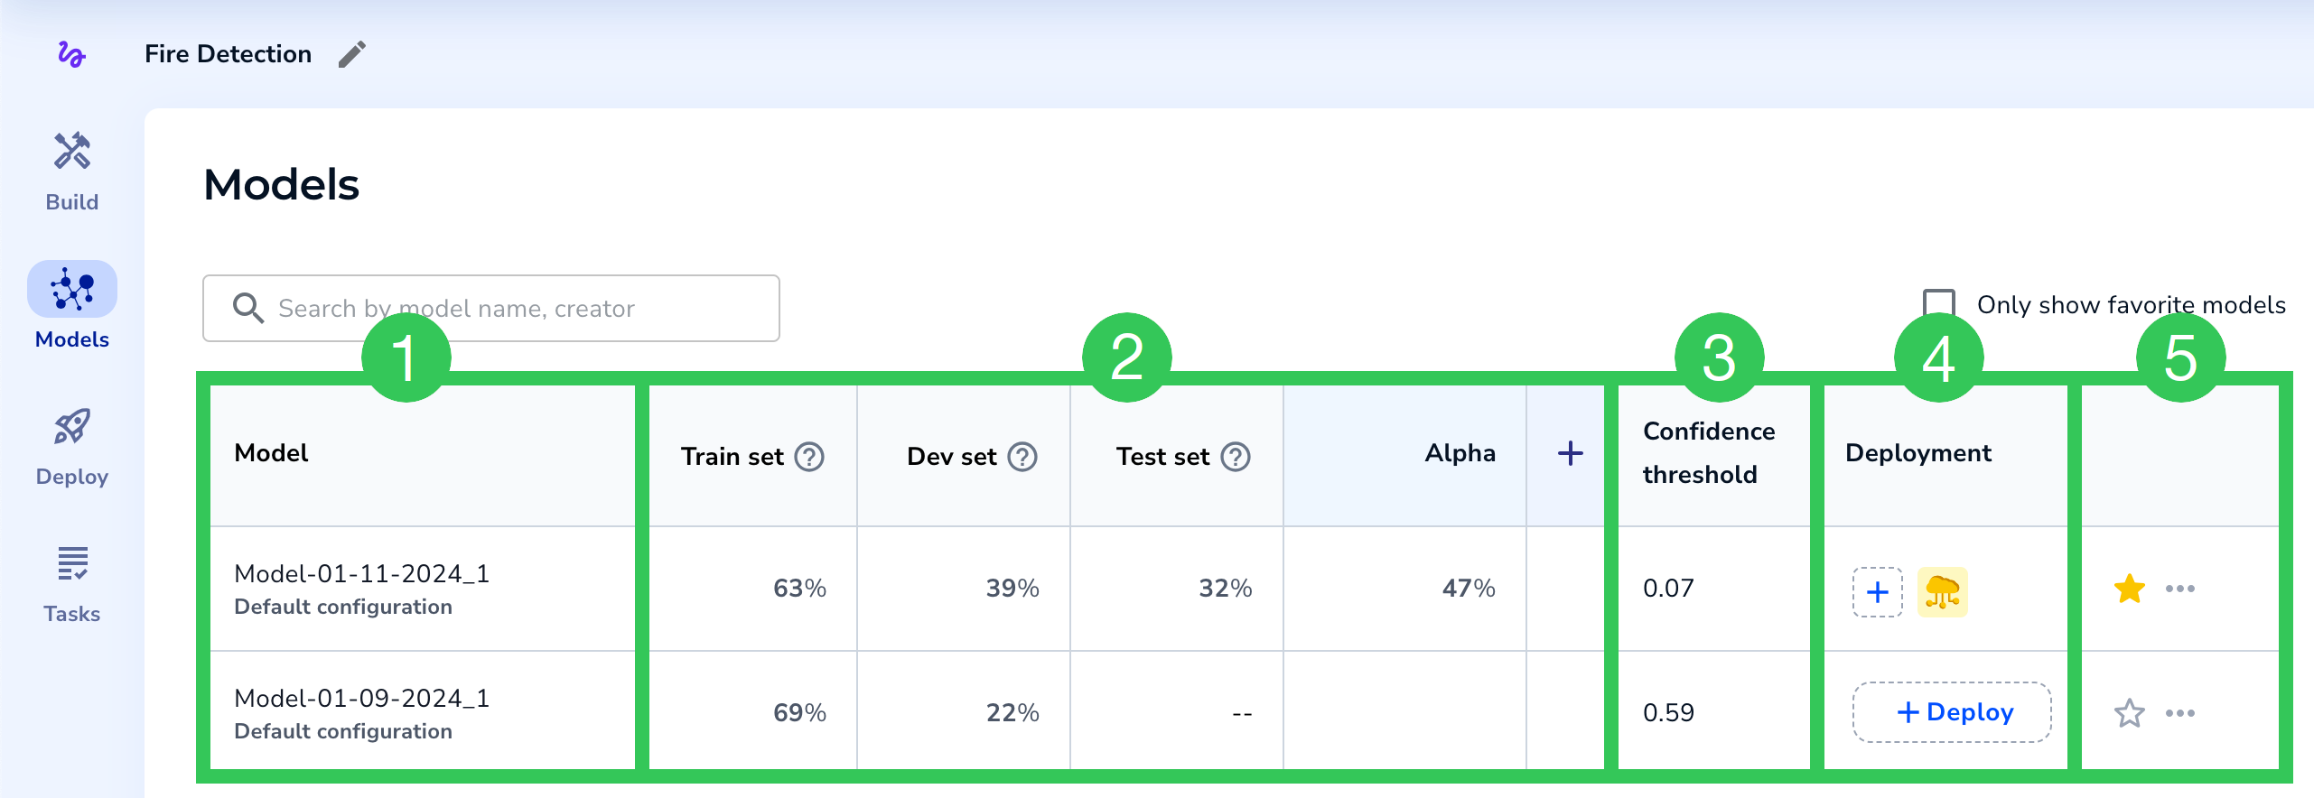The height and width of the screenshot is (798, 2314).
Task: Open Model-01-11-2024_1 model row
Action: click(361, 574)
